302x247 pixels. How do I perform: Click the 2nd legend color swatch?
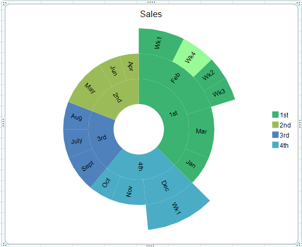pos(275,125)
